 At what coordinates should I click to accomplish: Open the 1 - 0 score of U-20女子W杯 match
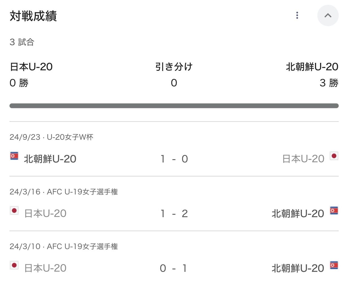click(x=174, y=159)
